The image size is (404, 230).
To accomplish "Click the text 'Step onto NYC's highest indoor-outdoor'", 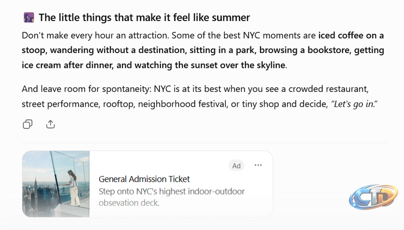I will click(x=172, y=191).
